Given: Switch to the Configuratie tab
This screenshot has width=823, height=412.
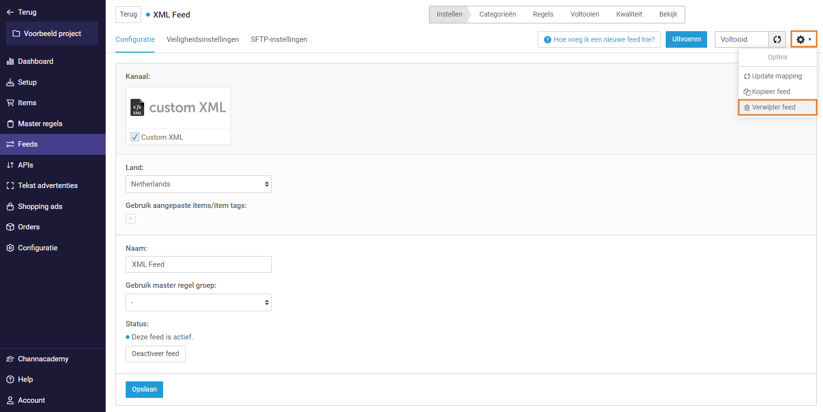Looking at the screenshot, I should coord(135,39).
